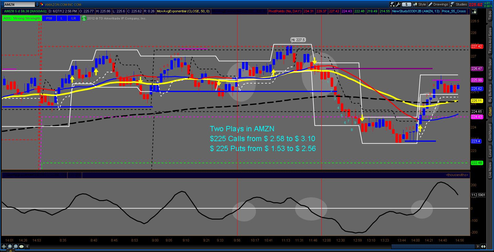Select the Chart side tab
Screen dimensions: 494x252
click(490, 112)
